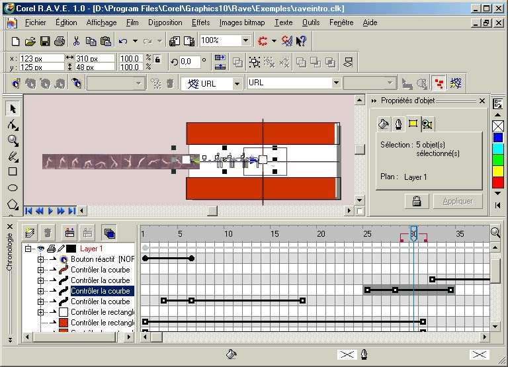Collapse the Layer 1 tree node
This screenshot has height=367, width=508.
(x=28, y=249)
